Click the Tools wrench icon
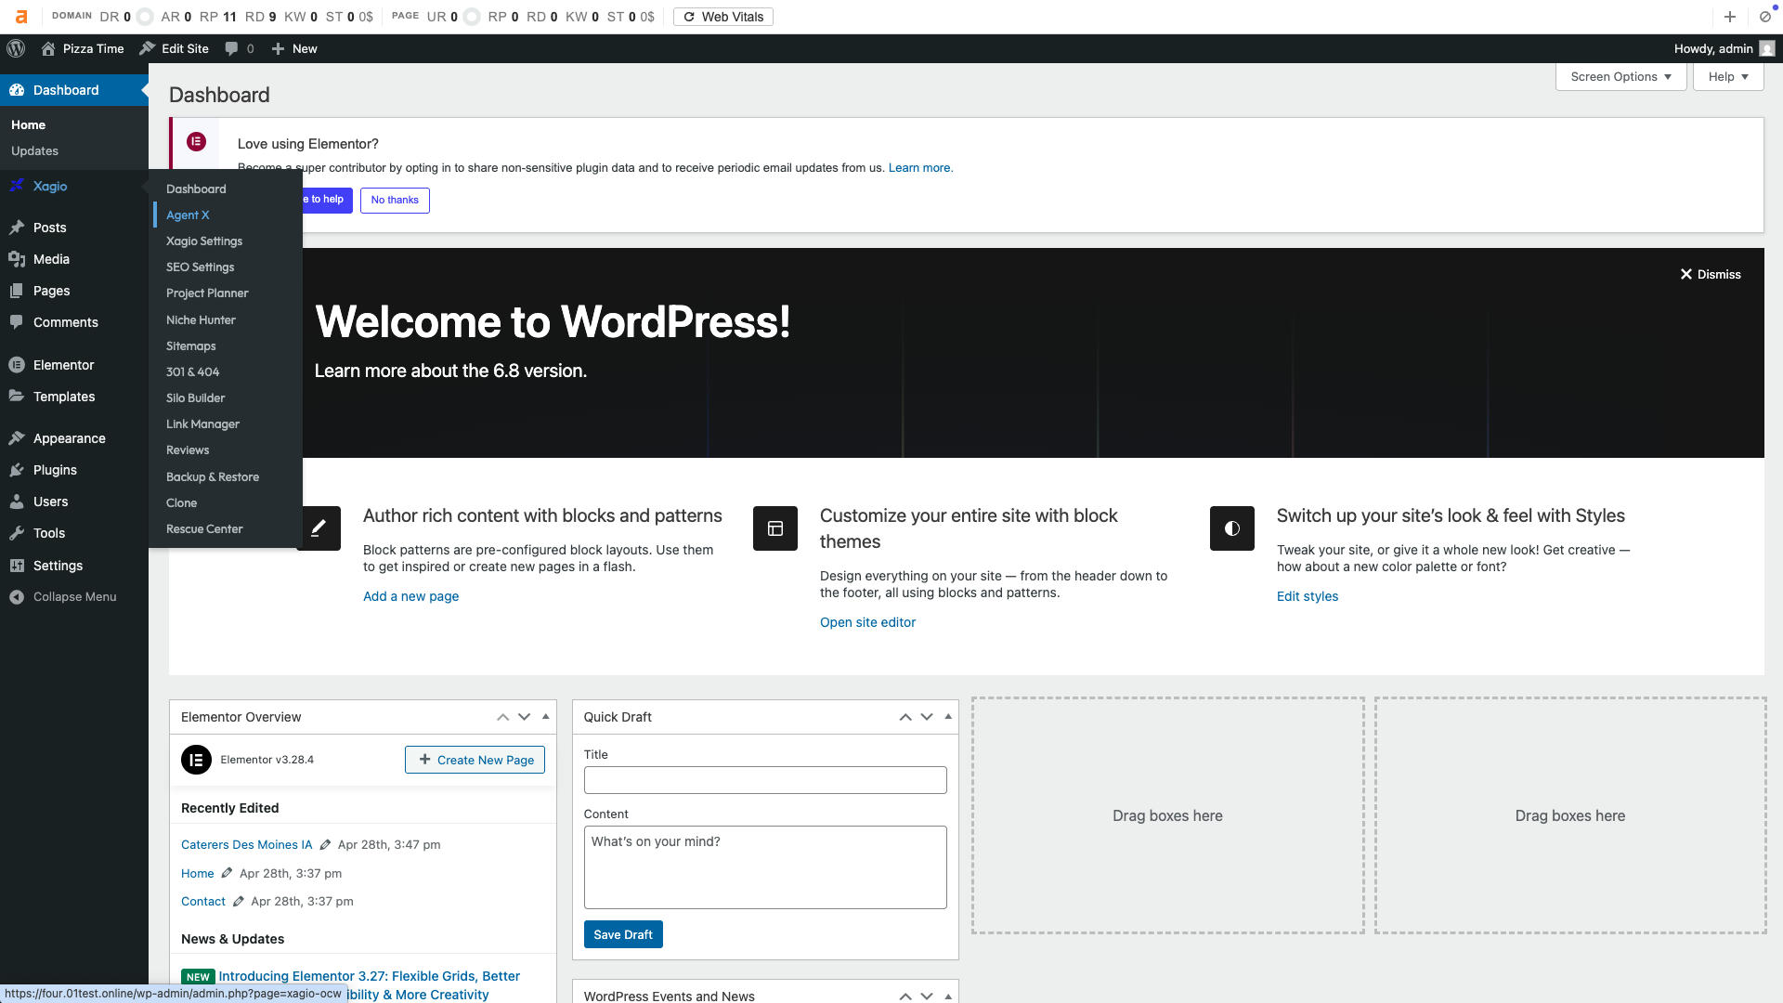This screenshot has width=1783, height=1003. point(17,533)
